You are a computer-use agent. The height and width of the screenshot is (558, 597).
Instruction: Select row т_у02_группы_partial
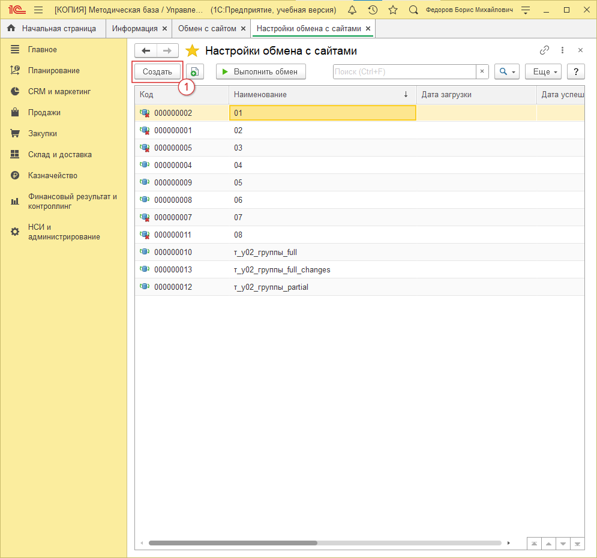click(271, 287)
